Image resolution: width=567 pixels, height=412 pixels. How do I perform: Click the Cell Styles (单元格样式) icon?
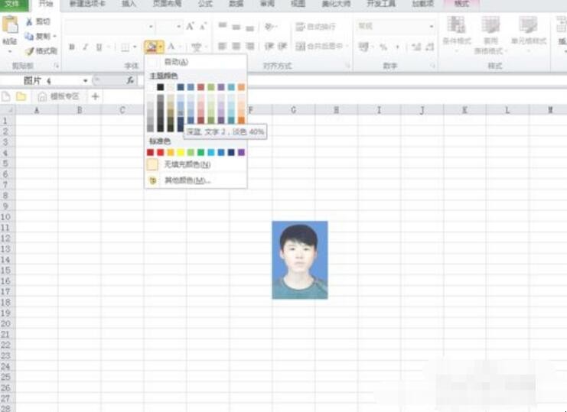(x=528, y=25)
